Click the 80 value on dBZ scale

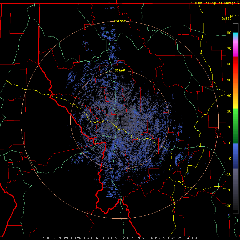[x=229, y=33]
